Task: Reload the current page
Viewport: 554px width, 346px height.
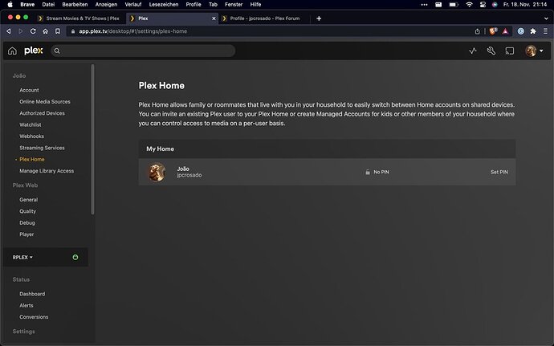Action: (33, 31)
